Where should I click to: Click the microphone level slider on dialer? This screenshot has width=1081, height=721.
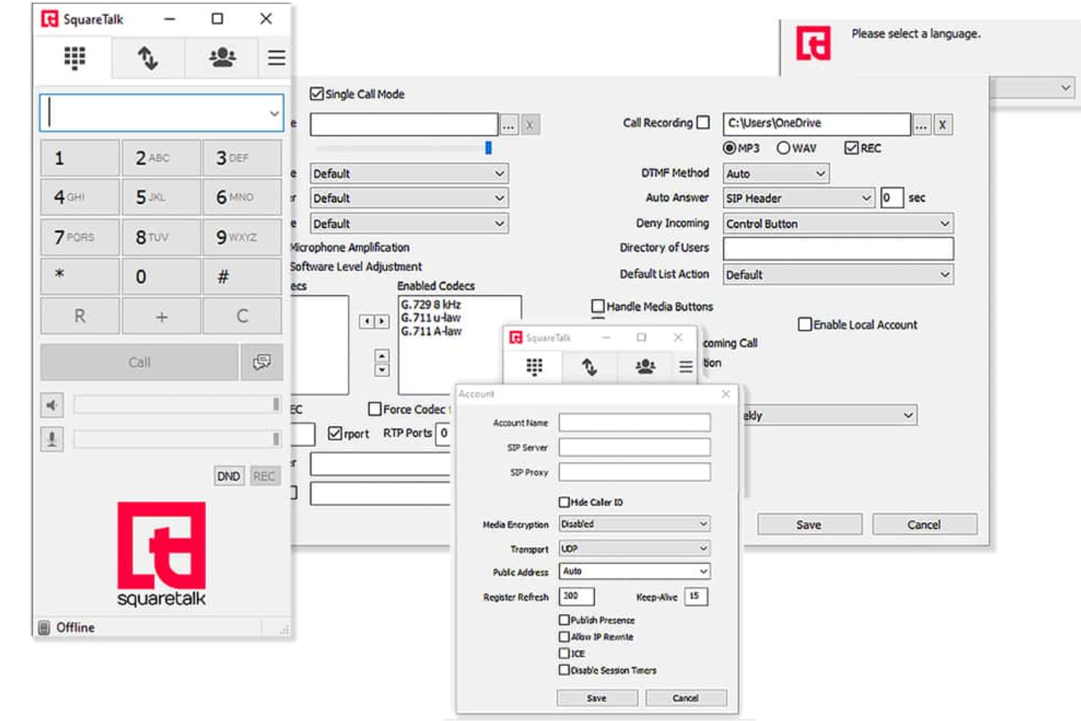click(177, 439)
